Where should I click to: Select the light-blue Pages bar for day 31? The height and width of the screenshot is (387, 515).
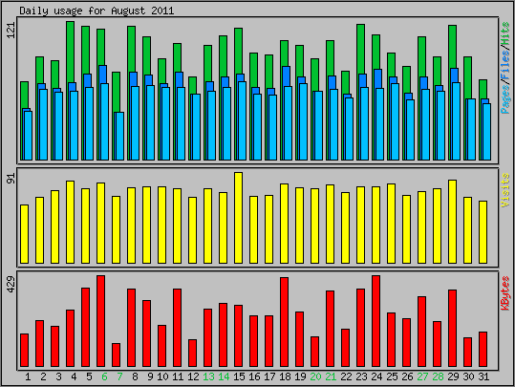486,132
